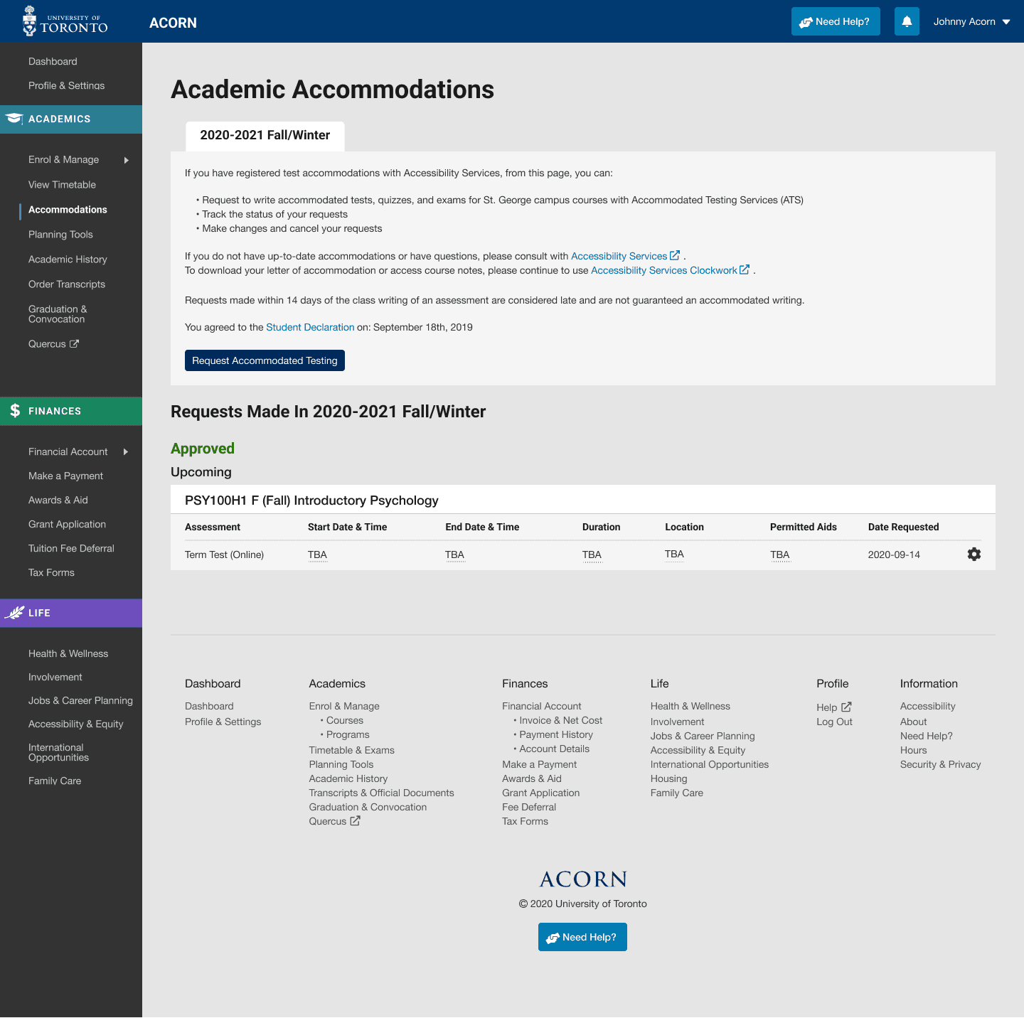Open Dashboard in the sidebar

(53, 62)
